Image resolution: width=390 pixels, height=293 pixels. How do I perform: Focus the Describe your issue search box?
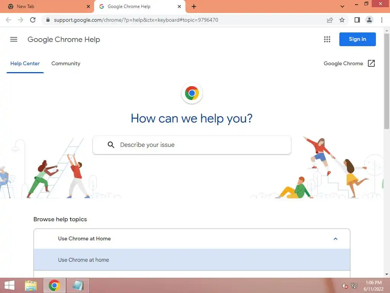click(x=192, y=145)
